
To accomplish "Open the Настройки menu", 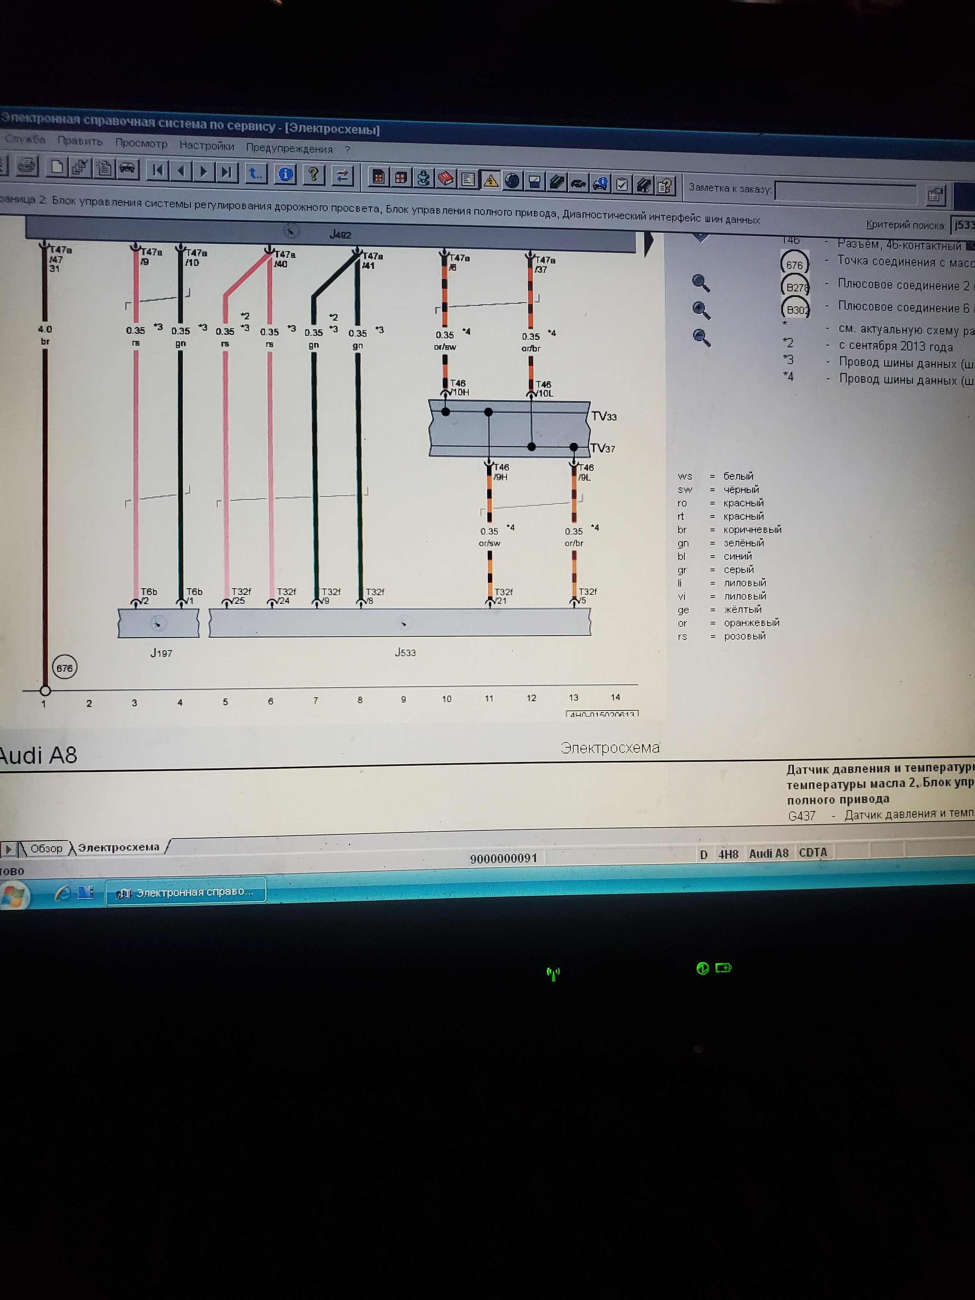I will (206, 146).
